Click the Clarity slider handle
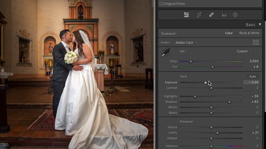Image resolution: width=266 pixels, height=149 pixels. (217, 133)
